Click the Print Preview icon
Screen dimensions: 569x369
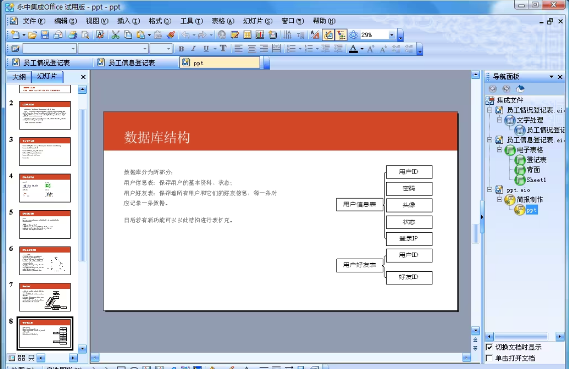point(85,35)
